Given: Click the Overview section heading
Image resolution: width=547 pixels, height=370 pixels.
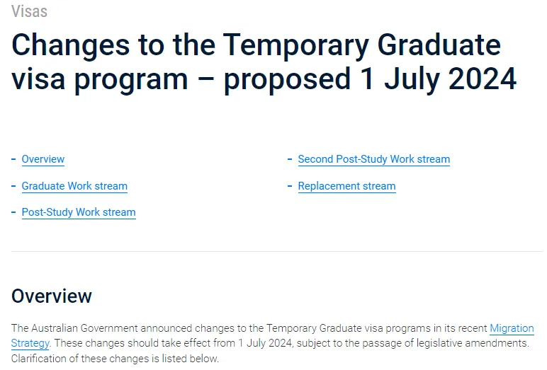Looking at the screenshot, I should coord(52,296).
